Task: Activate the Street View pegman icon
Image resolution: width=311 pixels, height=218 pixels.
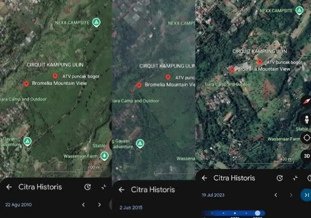Action: 307,119
